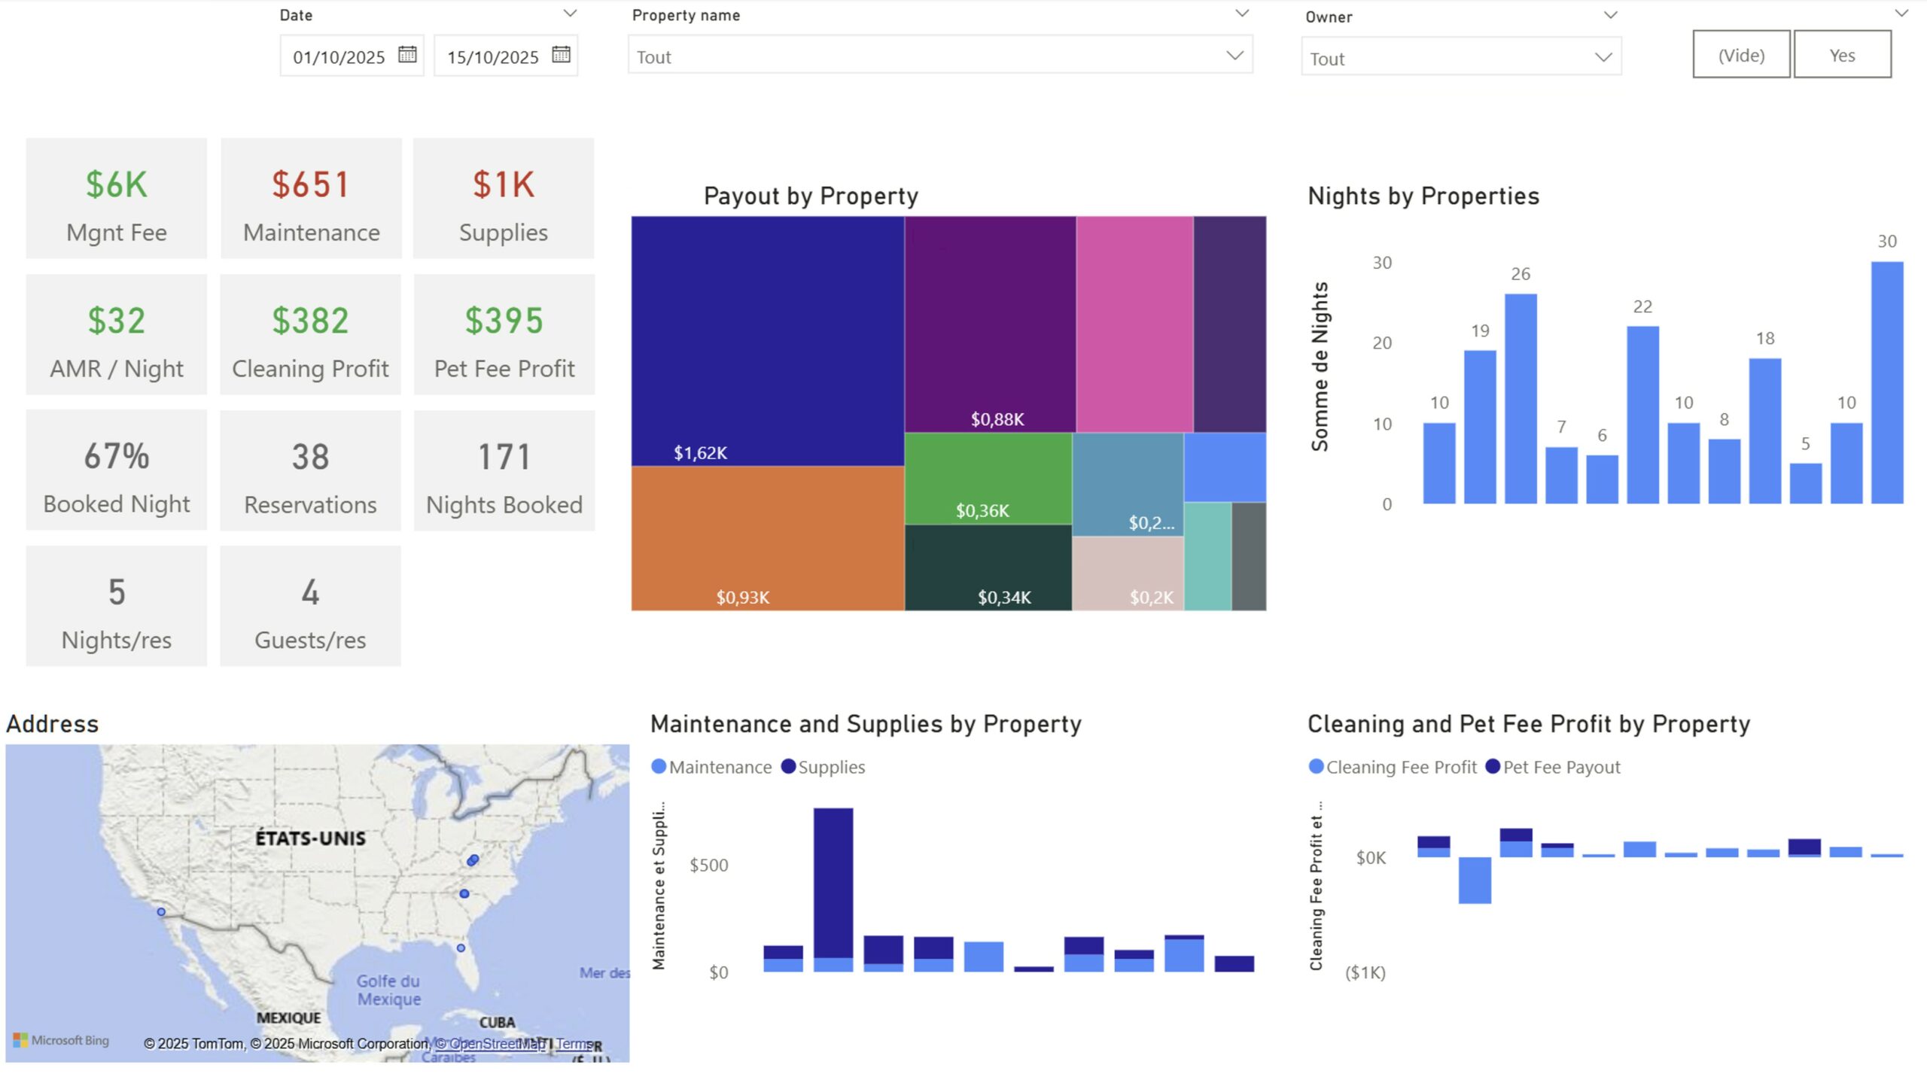The width and height of the screenshot is (1927, 1083).
Task: Select the dark teal $0,34K treemap tile
Action: [x=988, y=567]
